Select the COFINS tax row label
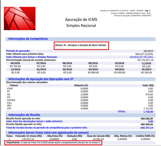 click(x=11, y=100)
